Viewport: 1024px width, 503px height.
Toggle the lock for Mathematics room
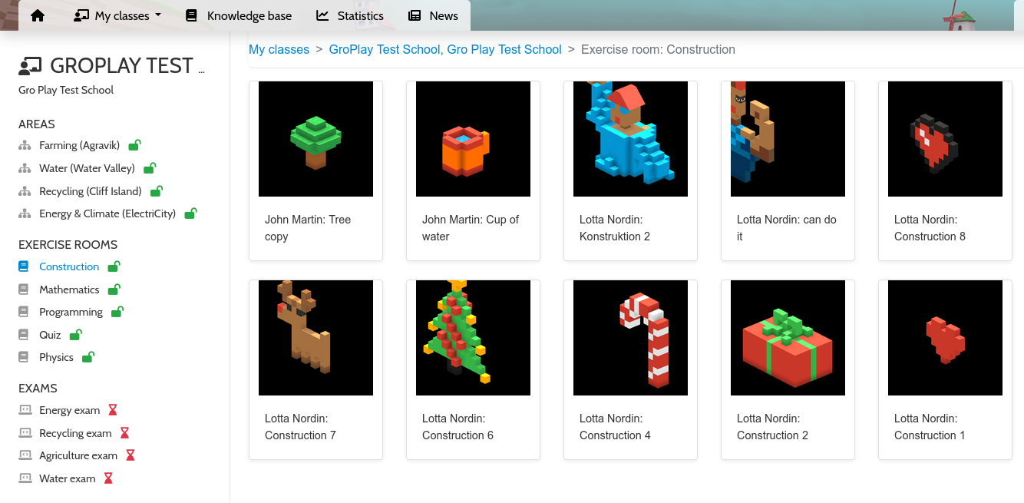114,289
